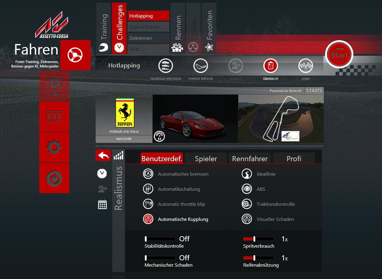Toggle the Ideallinie option
Screen dimensions: 382x279
click(247, 174)
